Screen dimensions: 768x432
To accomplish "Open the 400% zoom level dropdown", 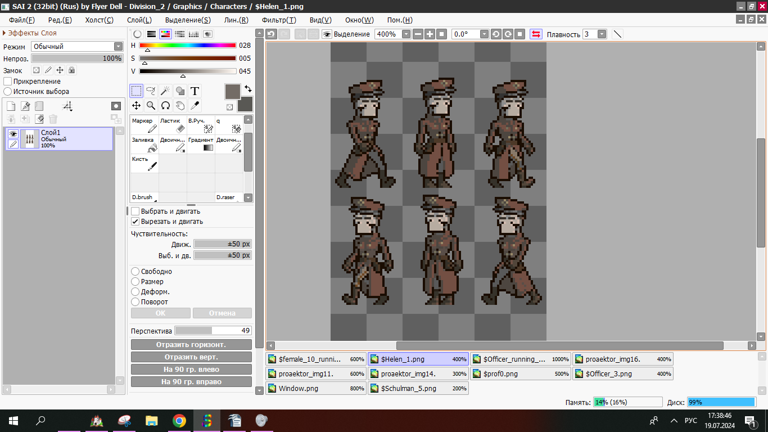I will pyautogui.click(x=405, y=34).
